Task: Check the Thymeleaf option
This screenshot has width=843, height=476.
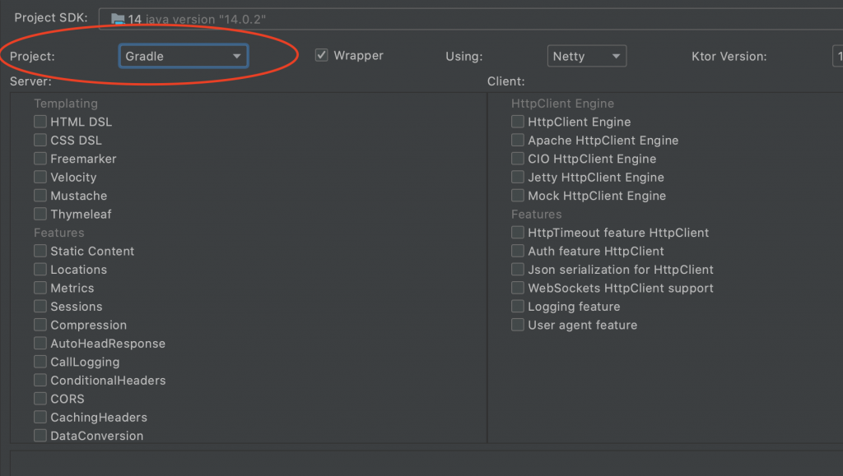Action: (40, 214)
